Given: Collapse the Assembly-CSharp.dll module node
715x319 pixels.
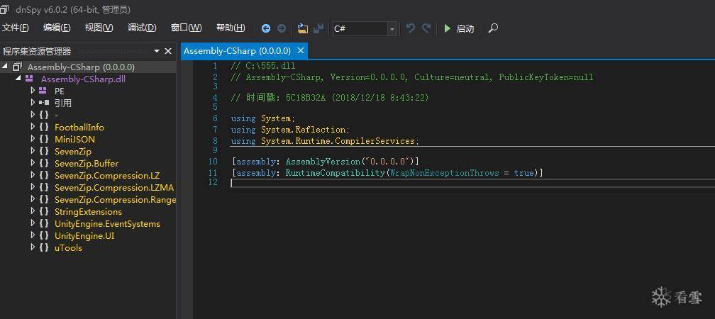Looking at the screenshot, I should (18, 79).
